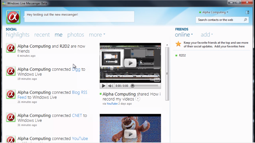Switch to compact view icon at top right
Image resolution: width=255 pixels, height=143 pixels.
pos(247,12)
